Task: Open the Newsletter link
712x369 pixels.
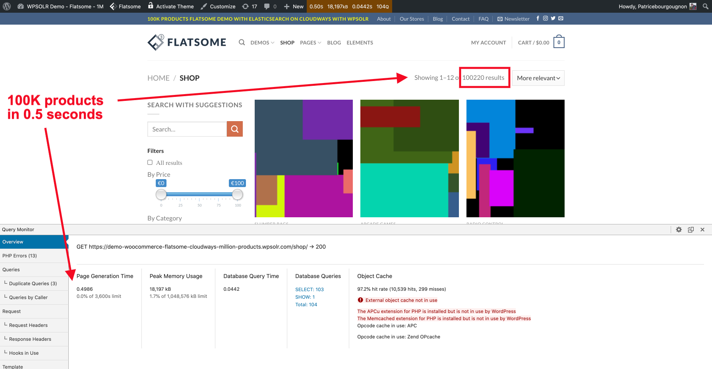Action: pyautogui.click(x=513, y=19)
